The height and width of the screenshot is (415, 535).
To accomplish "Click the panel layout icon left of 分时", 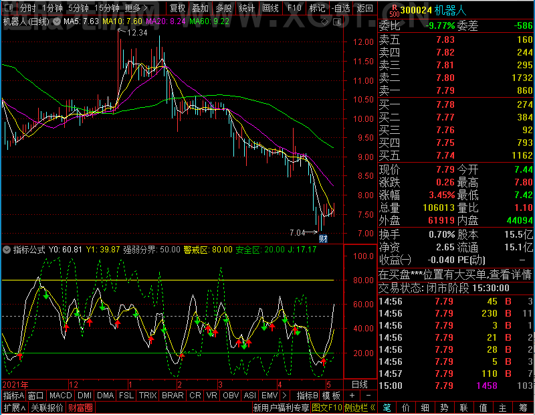I will 9,7.
